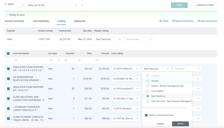This screenshot has height=128, width=224.
Task: Uncheck the INSULATED FOAM SHIPPING KIT 10 1/2 row
Action: click(x=8, y=69)
